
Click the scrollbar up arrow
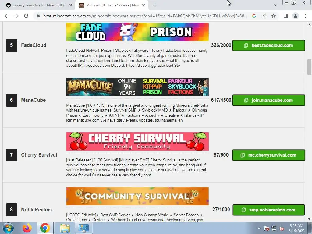click(x=309, y=24)
